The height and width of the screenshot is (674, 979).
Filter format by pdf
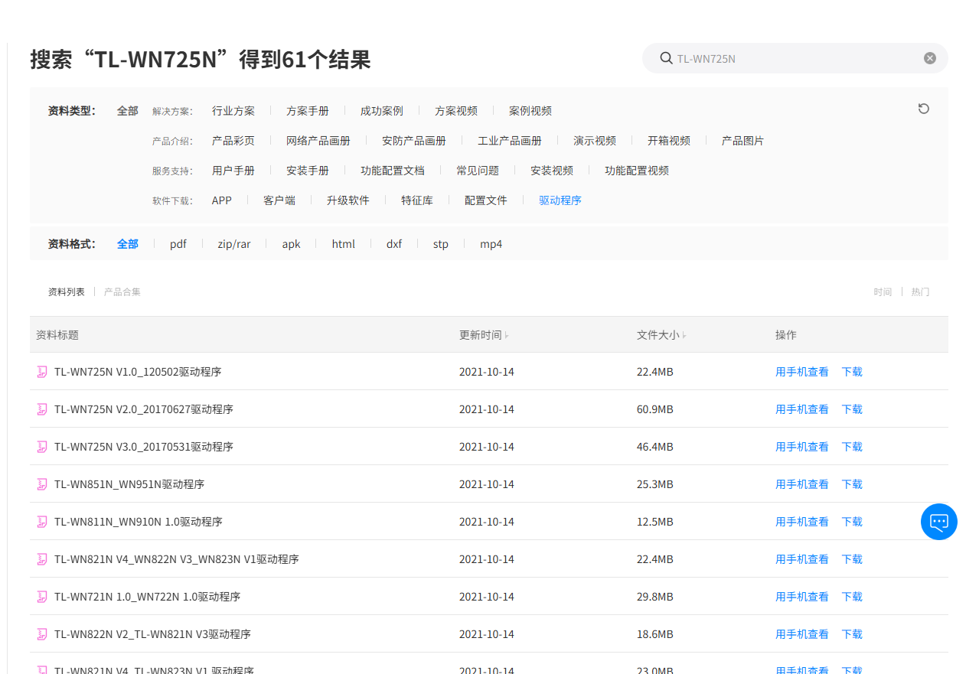(178, 244)
